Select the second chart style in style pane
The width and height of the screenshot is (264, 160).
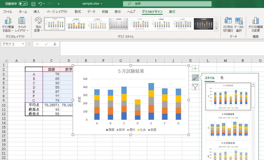pyautogui.click(x=228, y=125)
